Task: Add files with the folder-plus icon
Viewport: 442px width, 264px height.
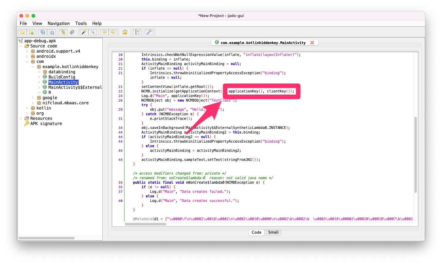Action: coord(31,32)
